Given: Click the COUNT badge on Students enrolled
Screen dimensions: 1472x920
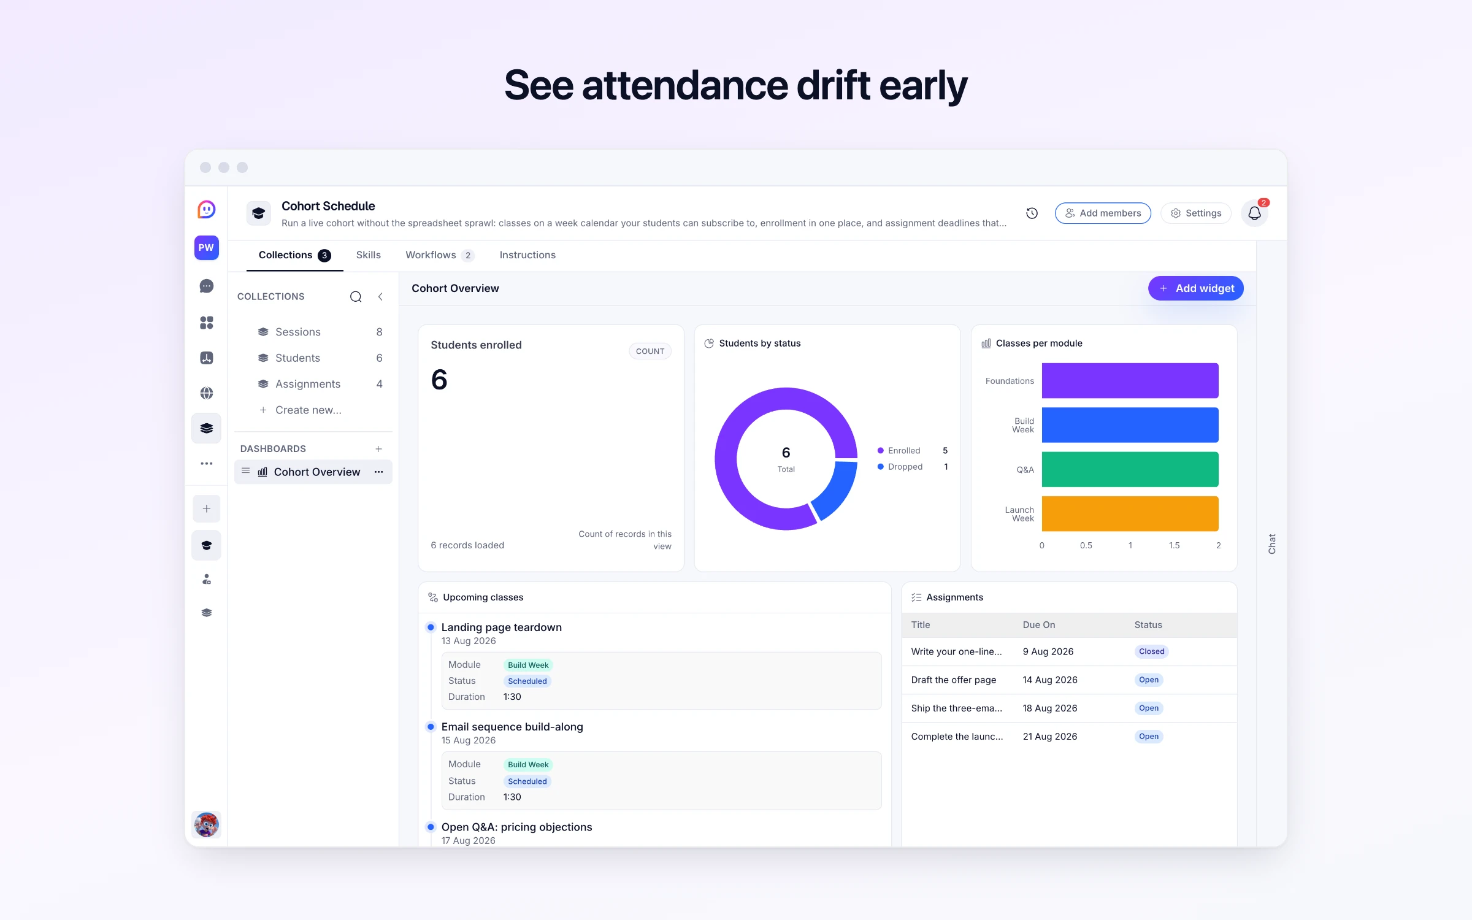Looking at the screenshot, I should 650,351.
